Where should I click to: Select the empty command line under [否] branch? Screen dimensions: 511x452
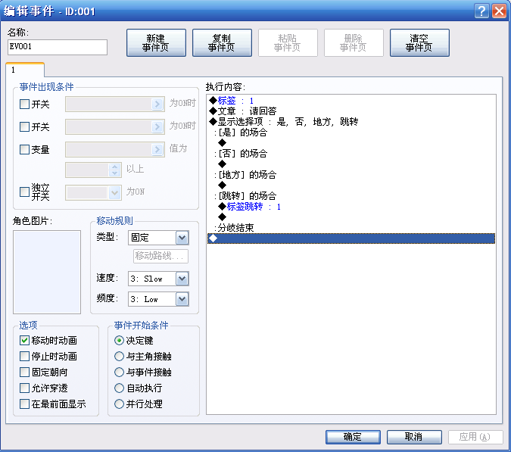[351, 164]
